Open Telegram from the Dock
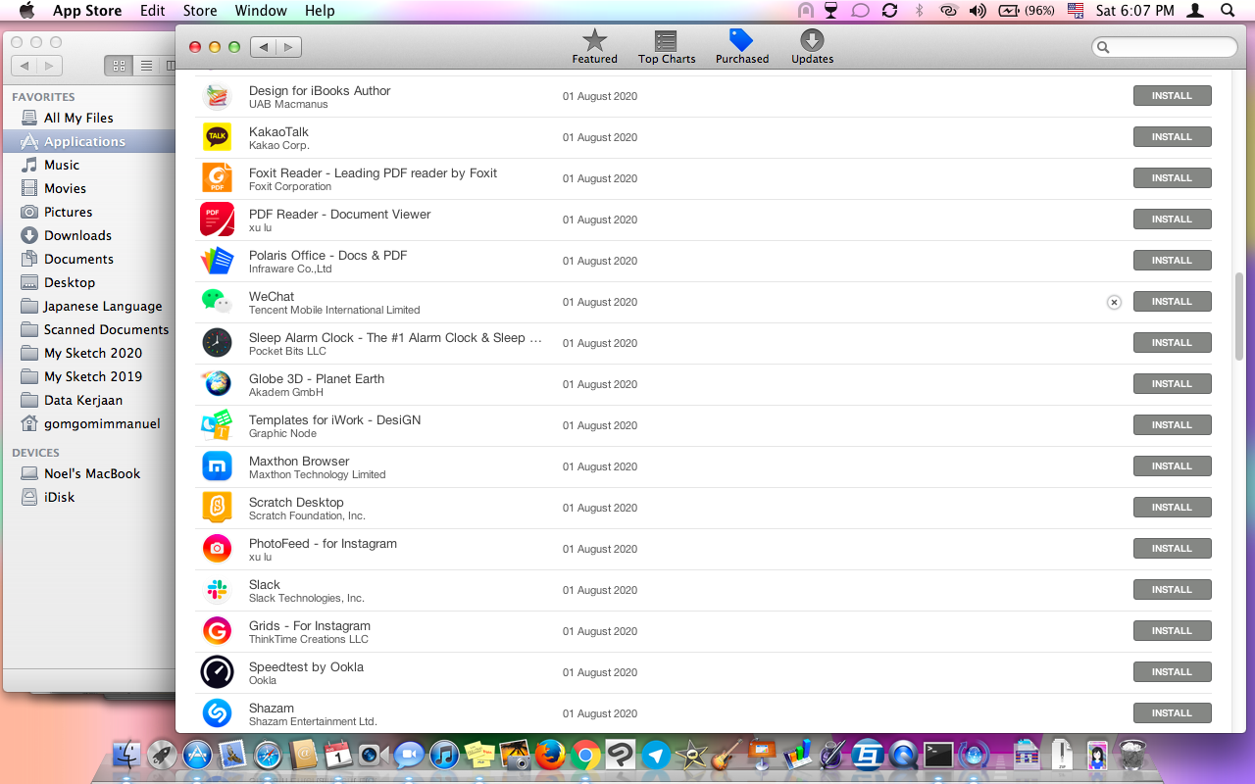Screen dimensions: 1255x784 pos(656,755)
